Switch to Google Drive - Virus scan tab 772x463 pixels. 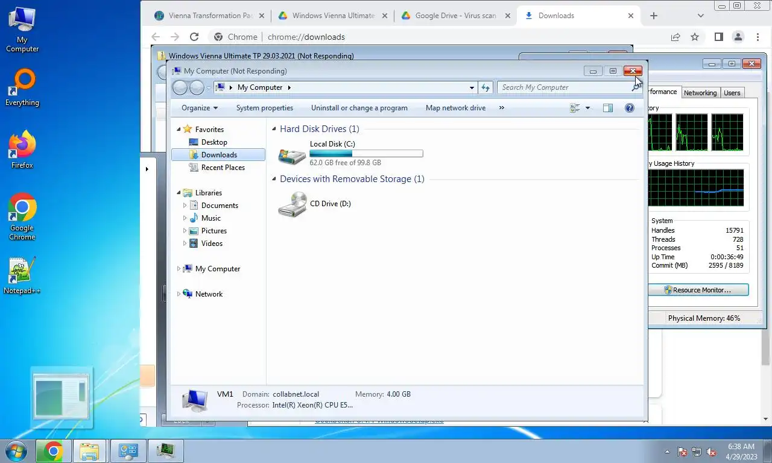coord(455,16)
